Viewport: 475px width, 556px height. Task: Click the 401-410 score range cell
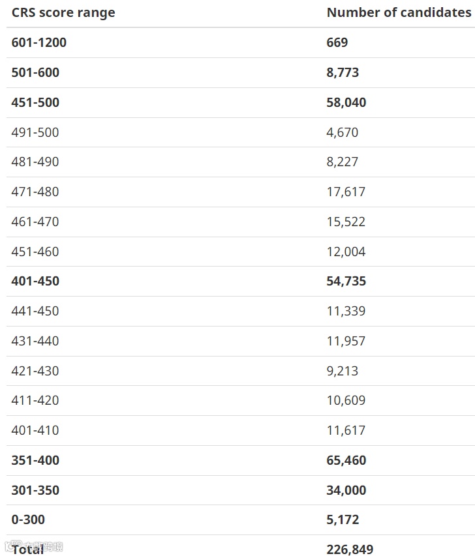coord(35,430)
